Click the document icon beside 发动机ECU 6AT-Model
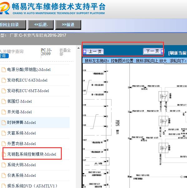 4,80
